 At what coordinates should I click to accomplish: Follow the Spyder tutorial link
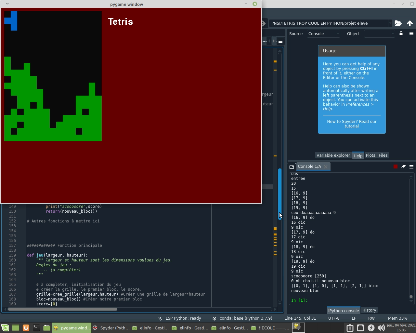tap(352, 126)
